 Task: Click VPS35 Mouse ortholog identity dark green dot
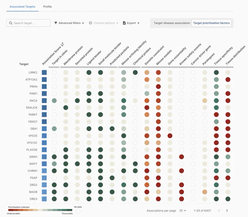point(124,136)
